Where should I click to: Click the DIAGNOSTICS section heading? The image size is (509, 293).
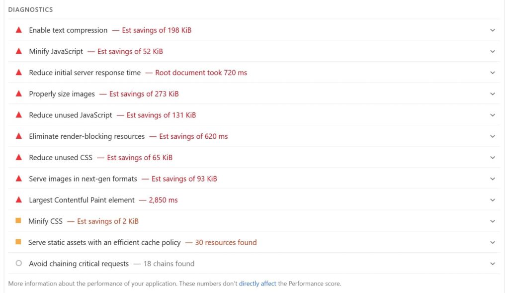[30, 9]
